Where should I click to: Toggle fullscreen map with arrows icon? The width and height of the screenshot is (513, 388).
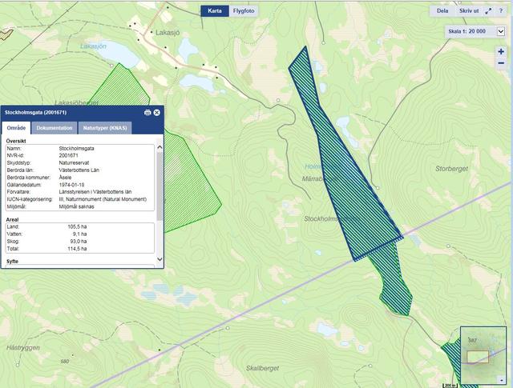coord(488,12)
